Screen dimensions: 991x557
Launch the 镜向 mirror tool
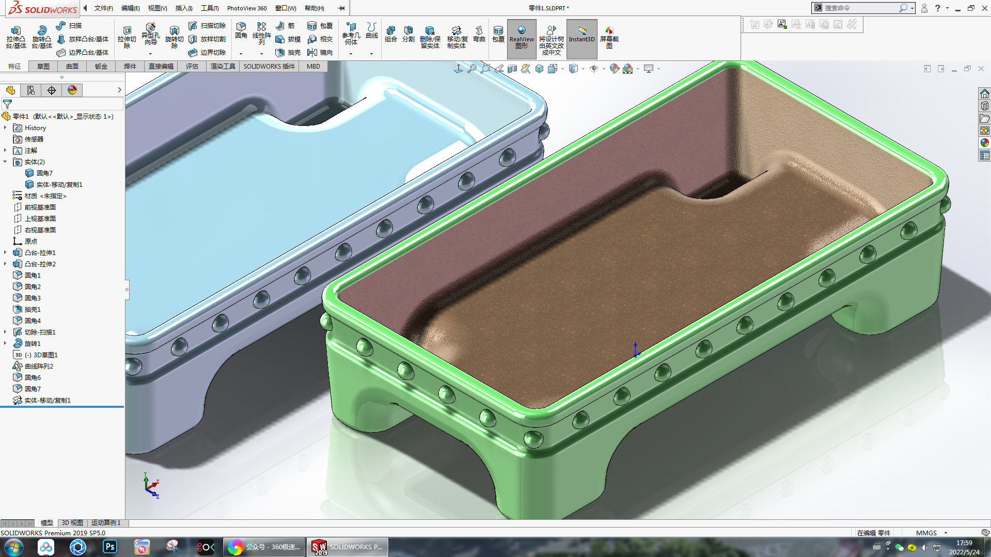pyautogui.click(x=320, y=52)
